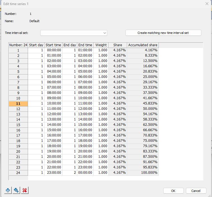Click start time cell 02:00:00
212x197 pixels.
53,61
